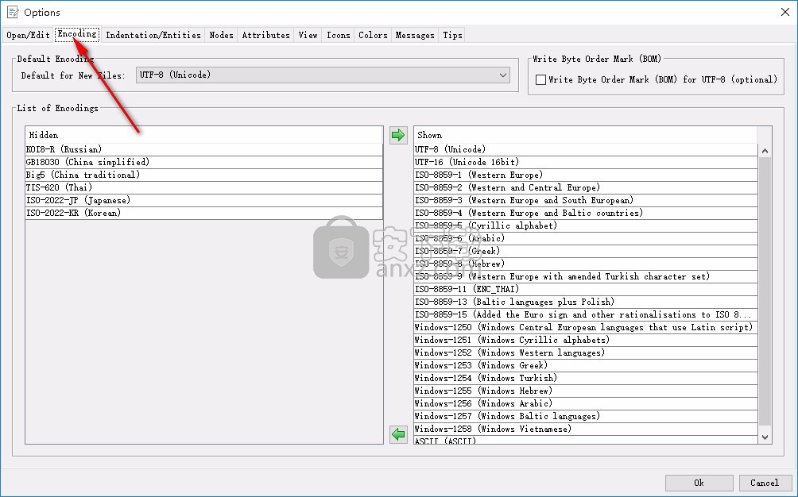Select ISO-8859-11 (ENC_THAI) row
798x497 pixels.
pos(586,289)
